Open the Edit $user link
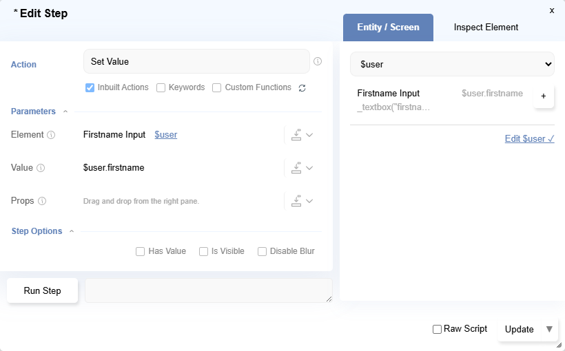This screenshot has height=351, width=565. [529, 138]
